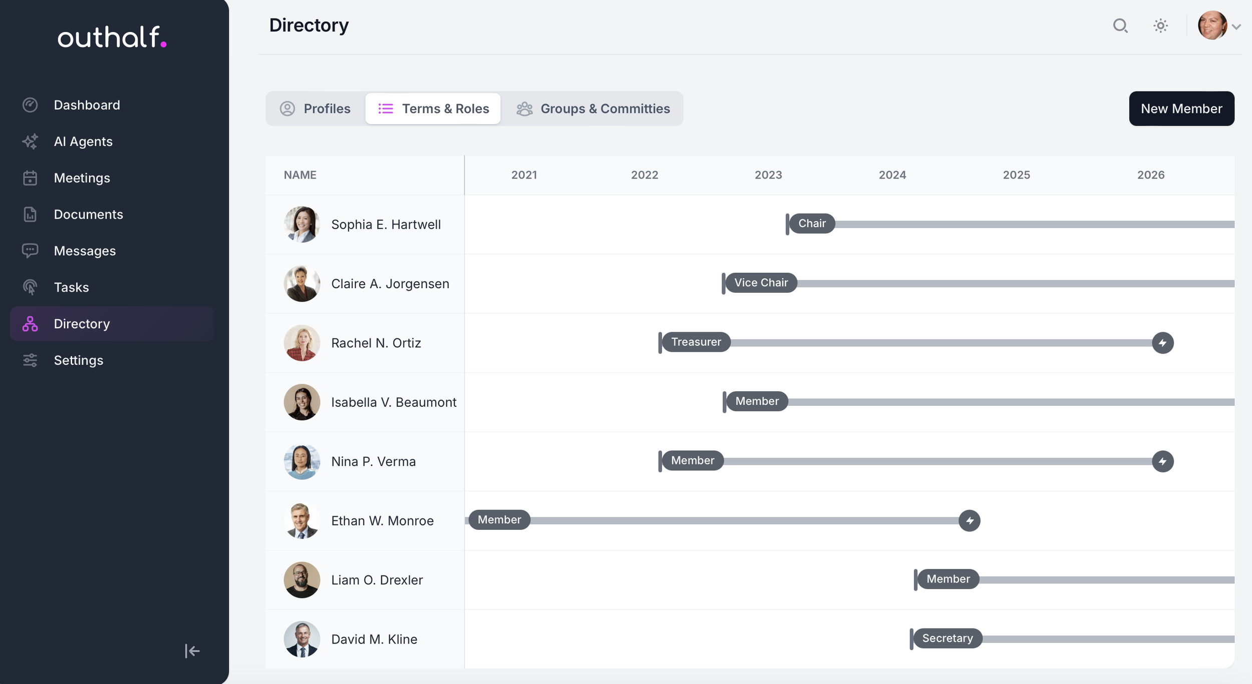Image resolution: width=1252 pixels, height=684 pixels.
Task: Open Messages chat icon
Action: (30, 251)
